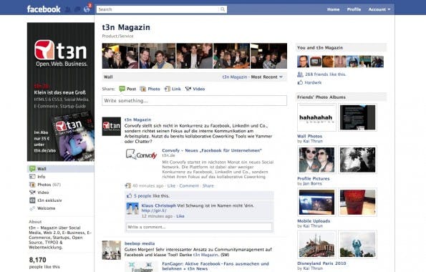
Task: Open the Wall tab in the left sidebar
Action: point(61,169)
